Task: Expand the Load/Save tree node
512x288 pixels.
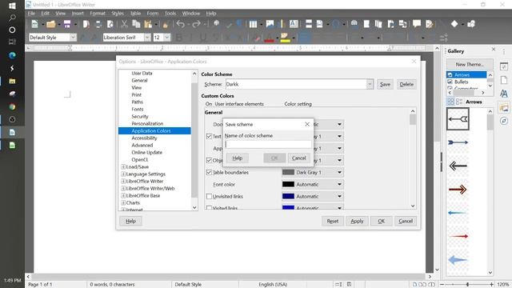Action: pyautogui.click(x=123, y=167)
